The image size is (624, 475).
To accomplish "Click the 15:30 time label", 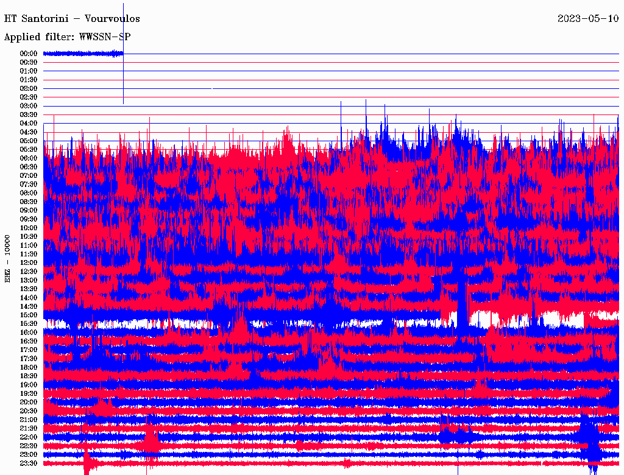I will coord(29,324).
